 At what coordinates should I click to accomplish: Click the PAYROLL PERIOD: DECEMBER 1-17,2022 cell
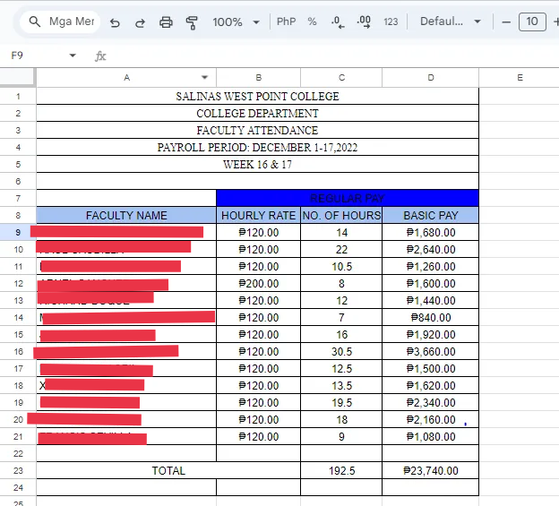(x=257, y=147)
